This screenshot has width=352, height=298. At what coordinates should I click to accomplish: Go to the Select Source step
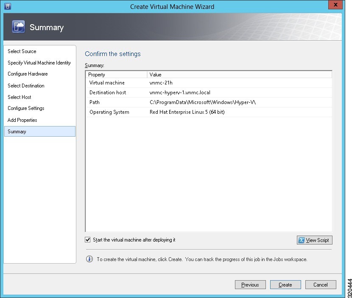coord(22,51)
